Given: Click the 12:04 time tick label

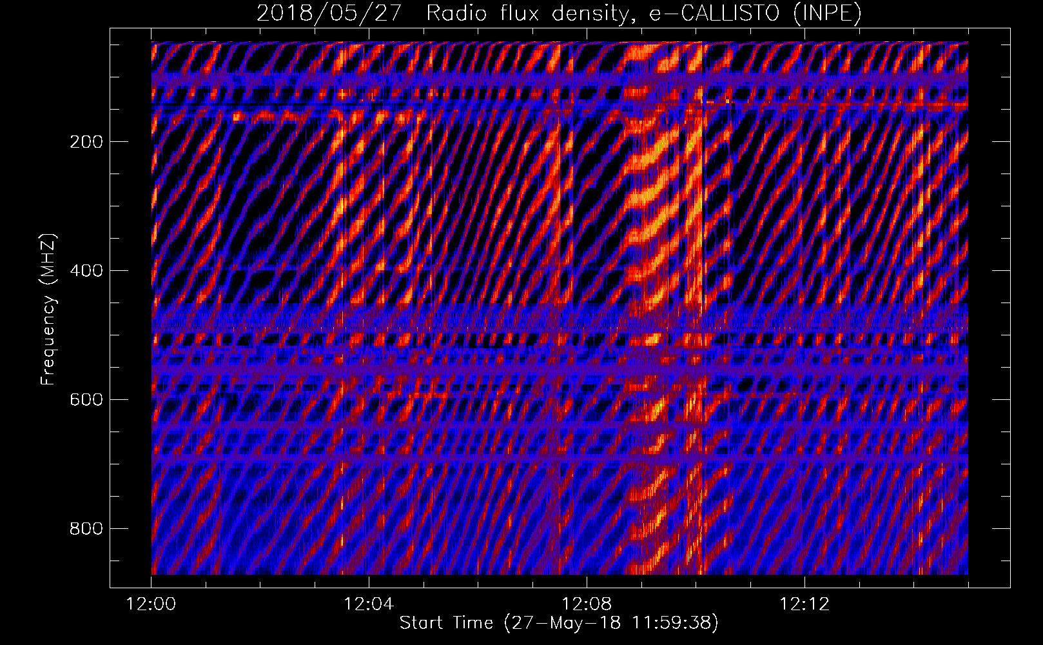Looking at the screenshot, I should [369, 604].
